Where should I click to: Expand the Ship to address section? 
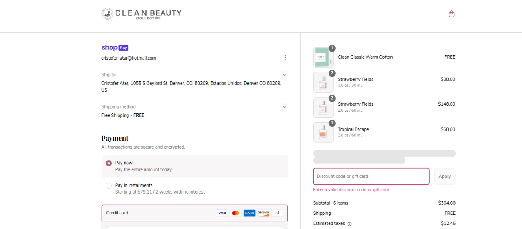pyautogui.click(x=284, y=75)
